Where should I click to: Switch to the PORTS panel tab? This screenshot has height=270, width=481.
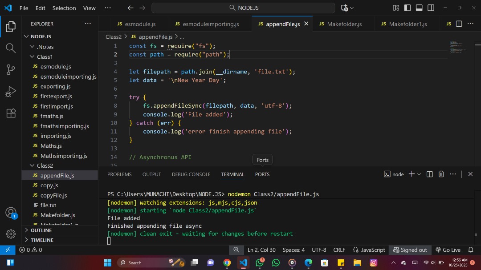pos(262,174)
